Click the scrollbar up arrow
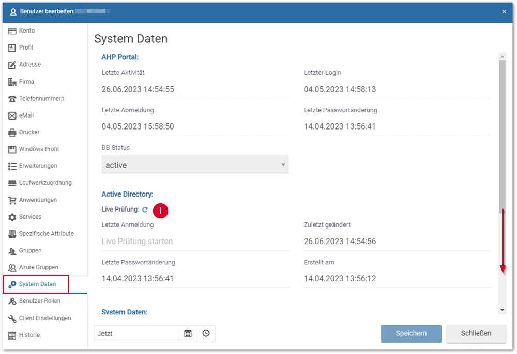517x354 pixels. 502,56
